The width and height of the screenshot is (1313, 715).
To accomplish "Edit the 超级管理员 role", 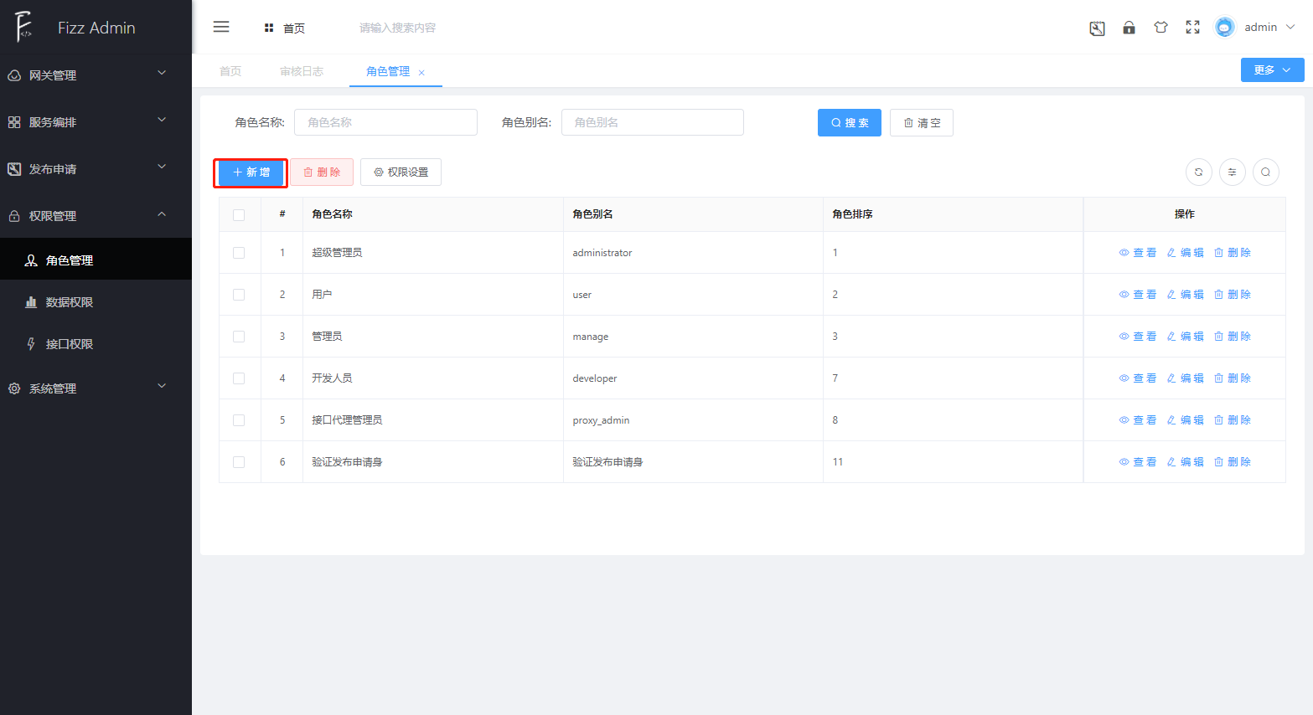I will point(1185,253).
